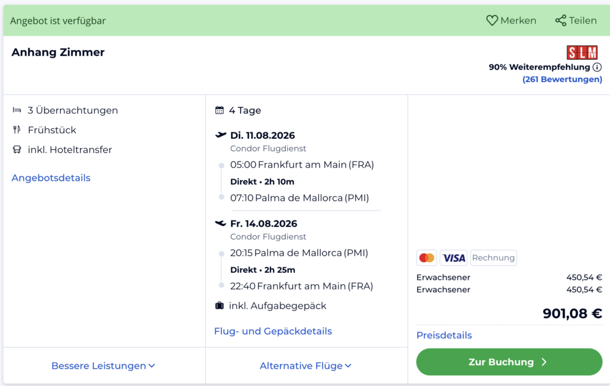The width and height of the screenshot is (610, 386).
Task: Click the return flight airplane icon
Action: tap(221, 223)
